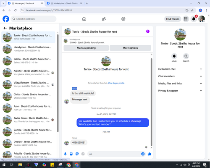Open the Home icon in top navigation

point(84,19)
